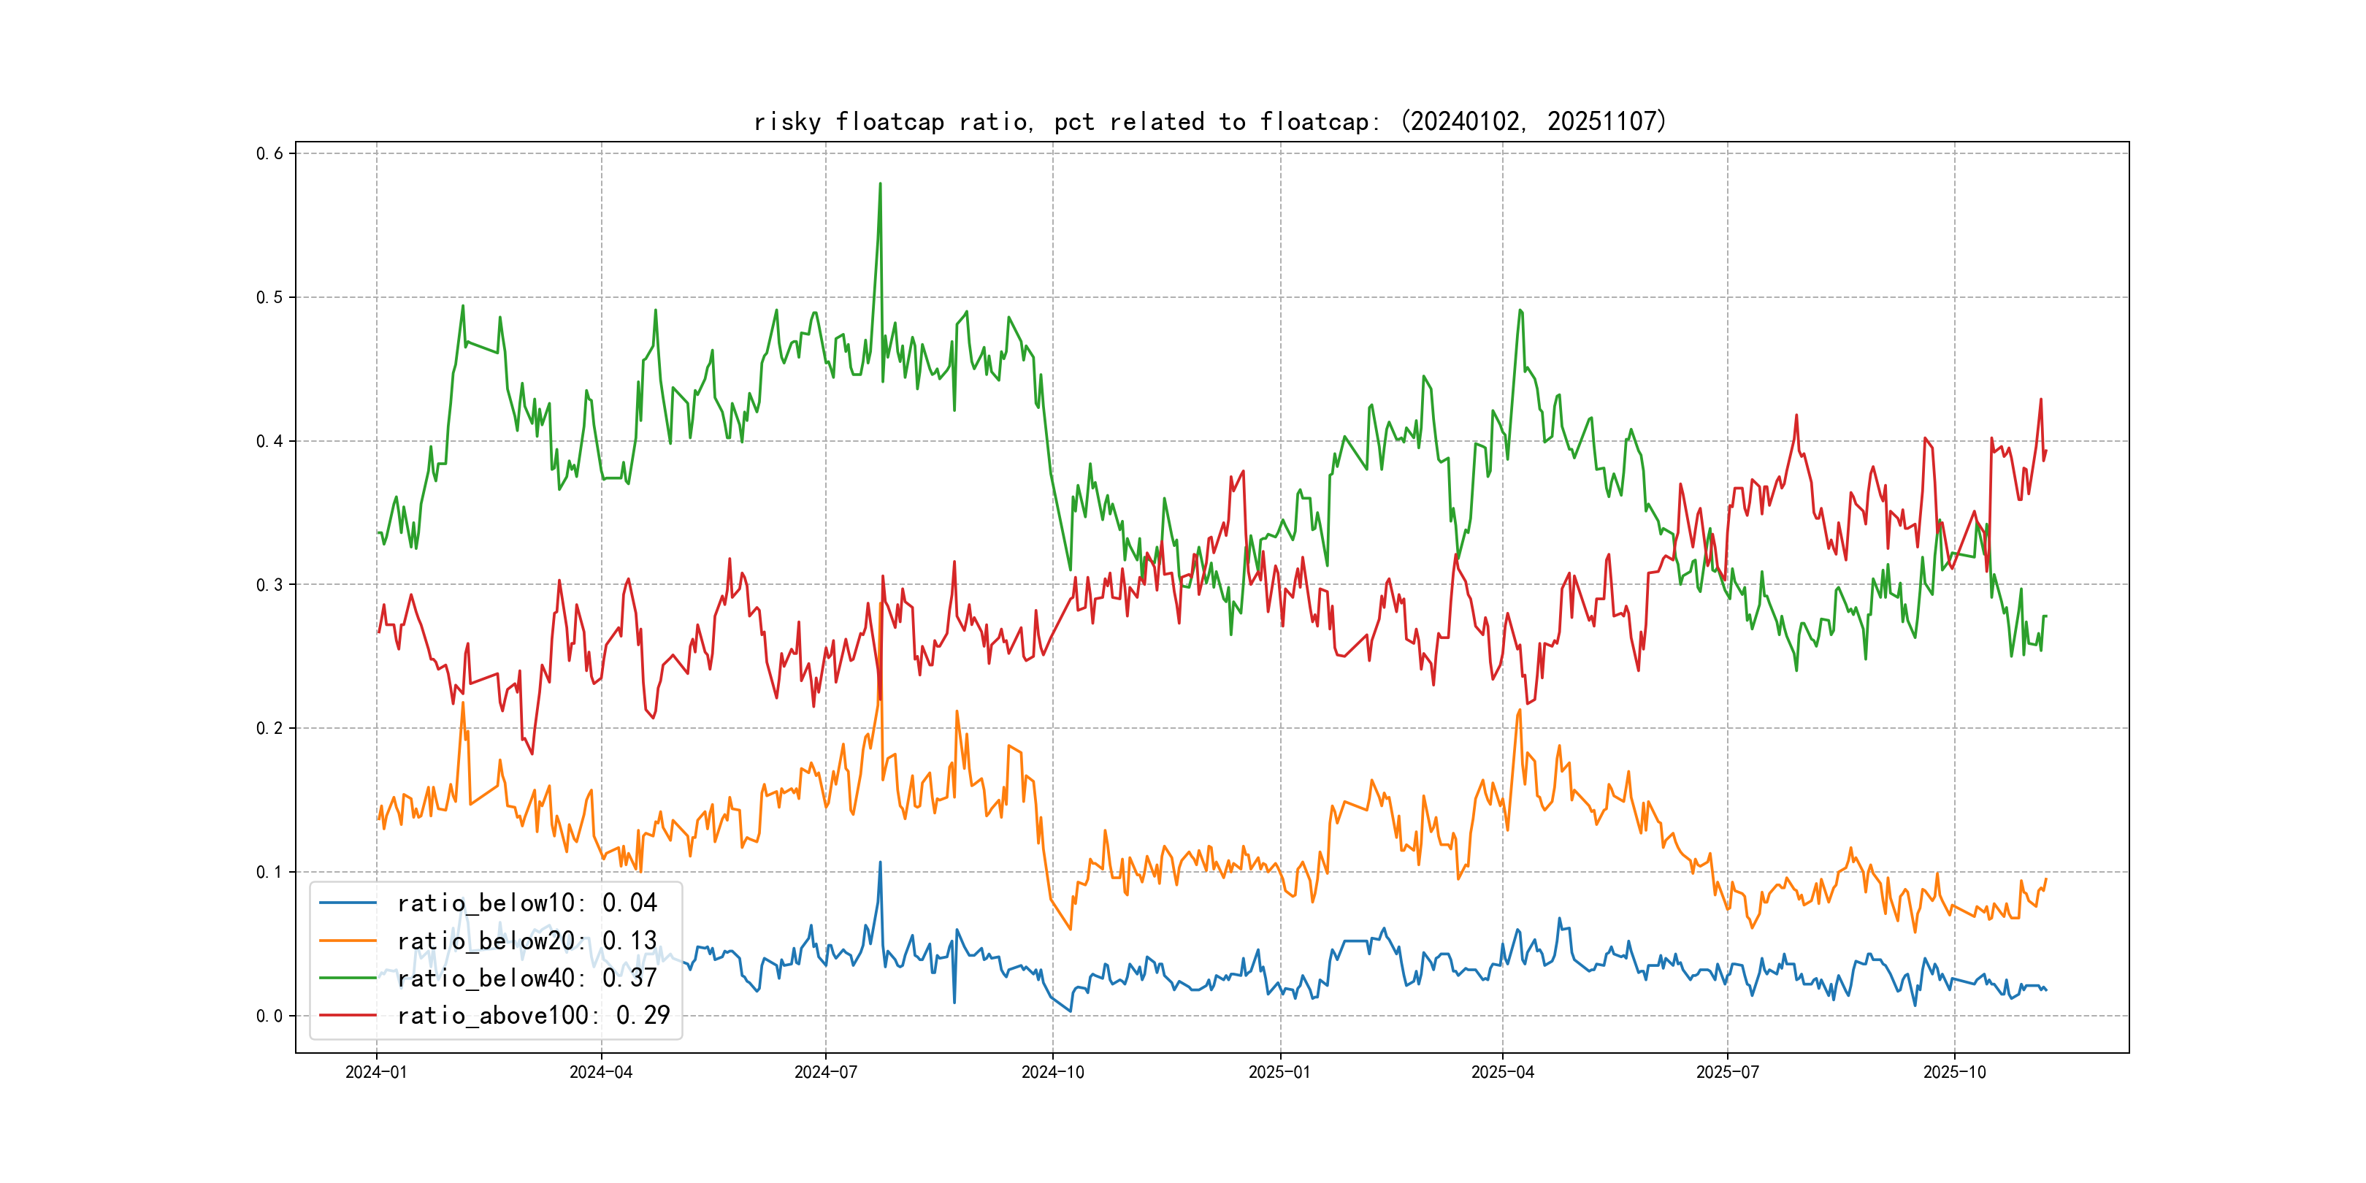Click the red ratio_above100 legend line swatch
The height and width of the screenshot is (1183, 2366).
click(x=347, y=1015)
